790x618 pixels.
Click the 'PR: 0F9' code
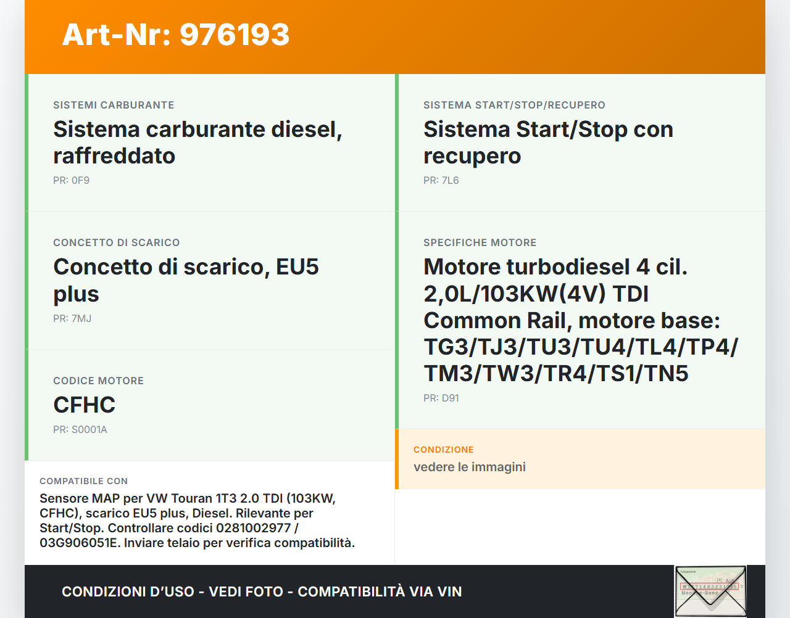[71, 181]
